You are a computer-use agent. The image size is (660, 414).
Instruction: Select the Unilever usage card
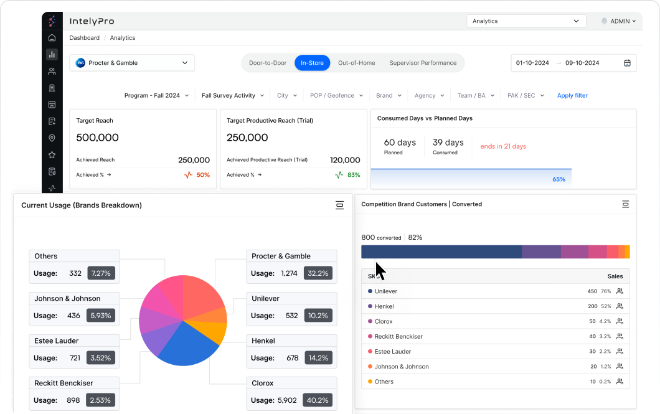[x=291, y=309]
